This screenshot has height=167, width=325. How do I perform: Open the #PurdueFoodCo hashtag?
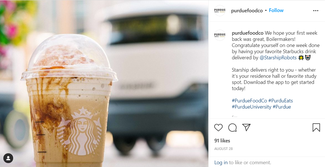click(249, 101)
